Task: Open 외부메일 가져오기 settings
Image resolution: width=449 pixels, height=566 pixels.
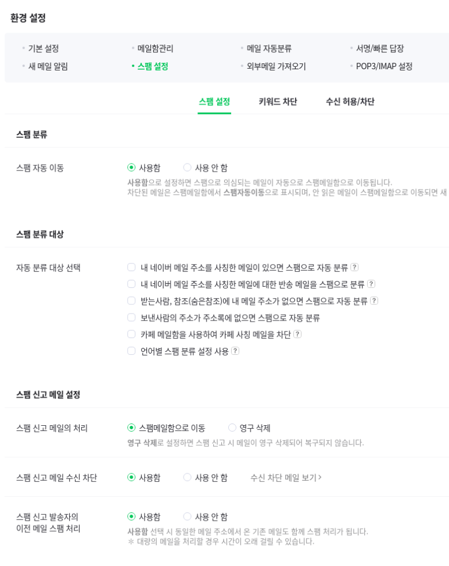Action: (276, 66)
